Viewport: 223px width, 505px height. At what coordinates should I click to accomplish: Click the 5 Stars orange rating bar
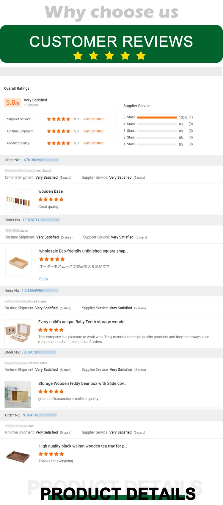[x=157, y=118]
